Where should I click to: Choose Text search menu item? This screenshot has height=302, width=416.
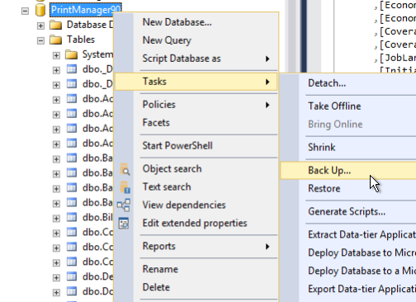[196, 186]
